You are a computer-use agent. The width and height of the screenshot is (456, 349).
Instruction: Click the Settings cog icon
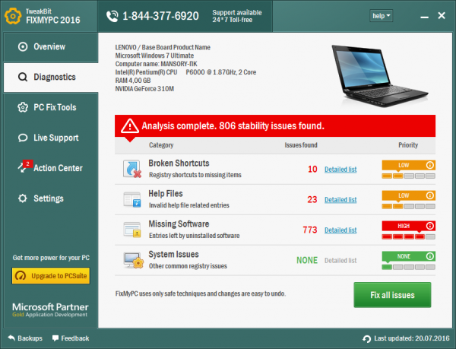23,198
